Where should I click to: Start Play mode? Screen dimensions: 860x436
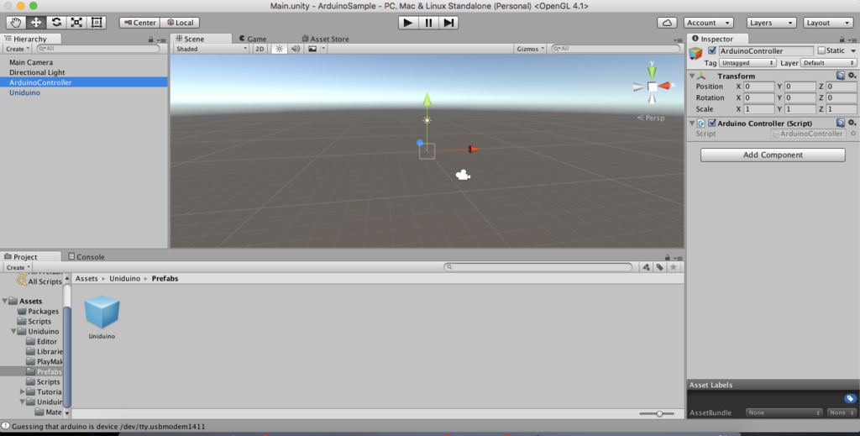coord(407,23)
